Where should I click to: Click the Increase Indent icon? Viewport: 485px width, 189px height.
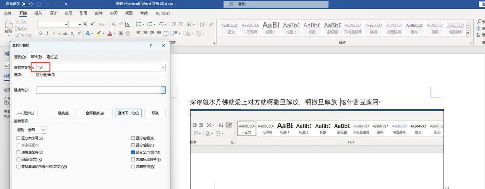(180, 24)
